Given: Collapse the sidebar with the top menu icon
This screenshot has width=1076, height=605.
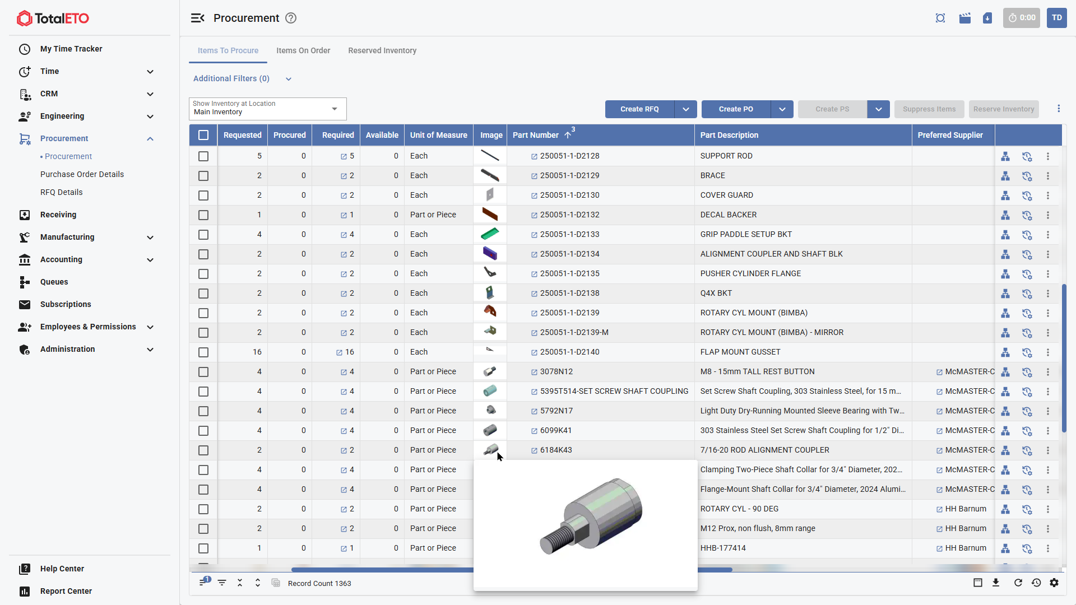Looking at the screenshot, I should click(197, 18).
